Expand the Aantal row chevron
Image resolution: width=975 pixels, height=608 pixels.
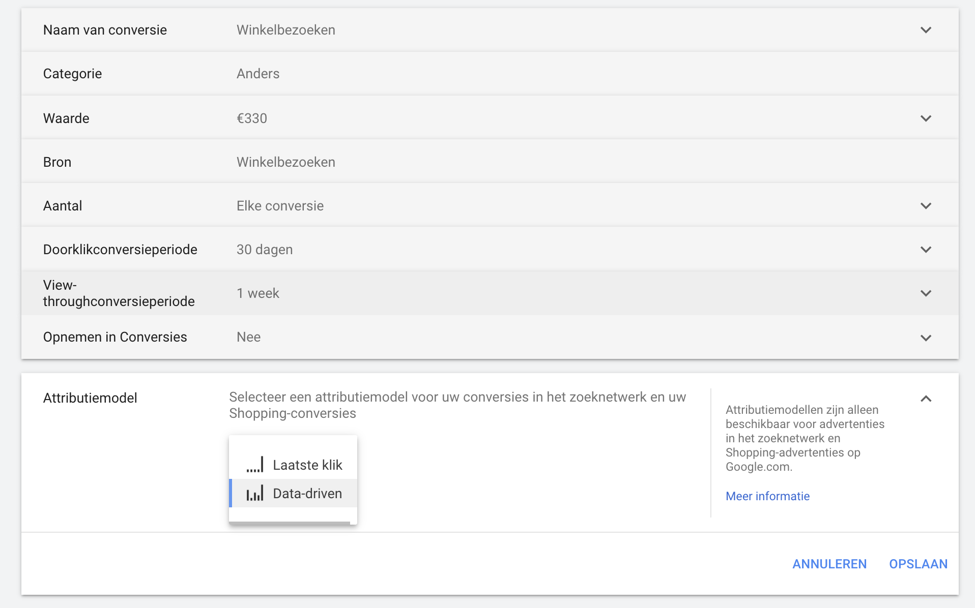pos(926,206)
